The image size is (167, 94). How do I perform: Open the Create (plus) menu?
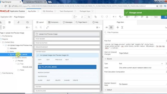pos(114,17)
